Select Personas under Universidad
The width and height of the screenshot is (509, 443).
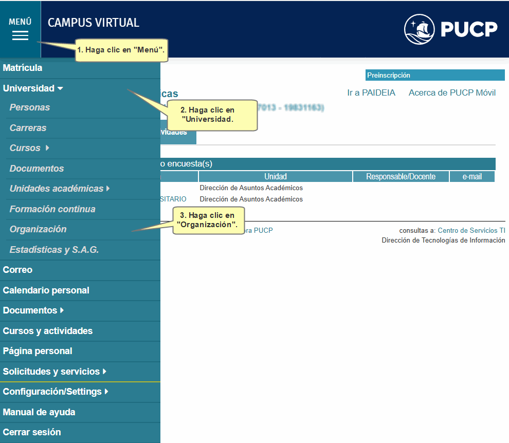tap(30, 107)
